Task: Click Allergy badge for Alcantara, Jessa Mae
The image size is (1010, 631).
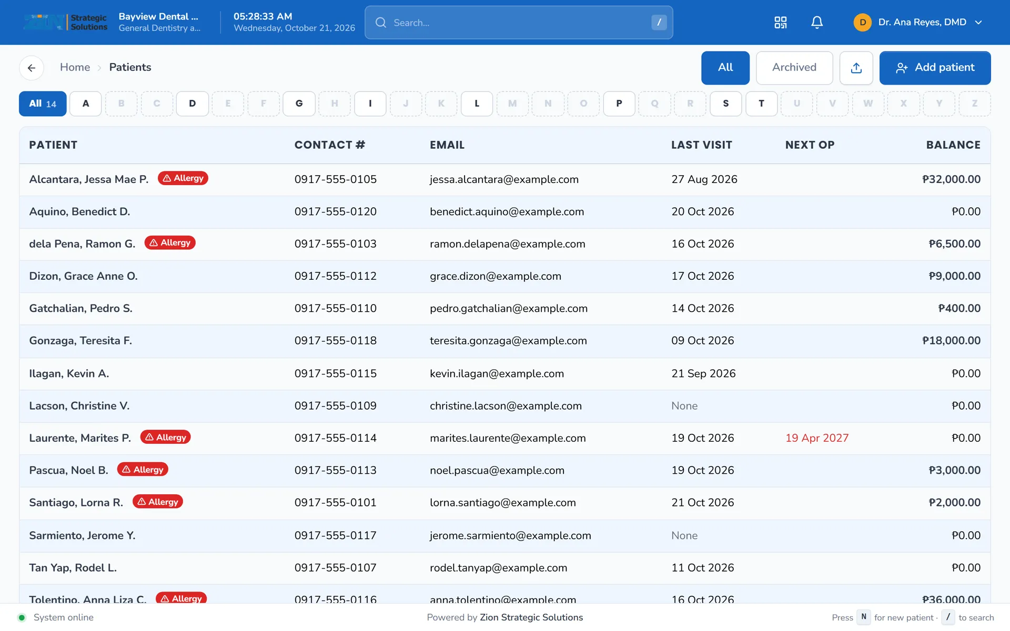Action: tap(183, 178)
